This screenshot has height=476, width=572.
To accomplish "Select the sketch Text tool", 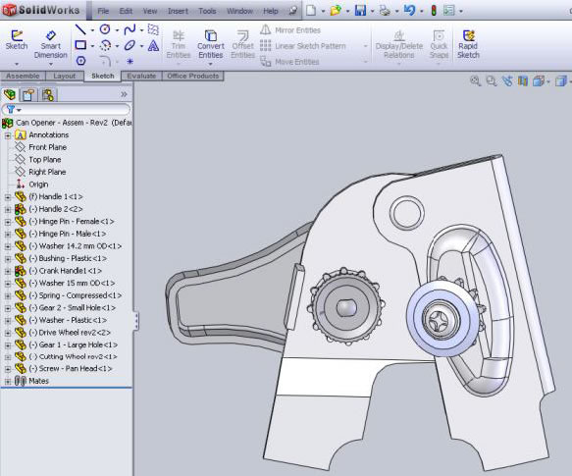I will [154, 45].
